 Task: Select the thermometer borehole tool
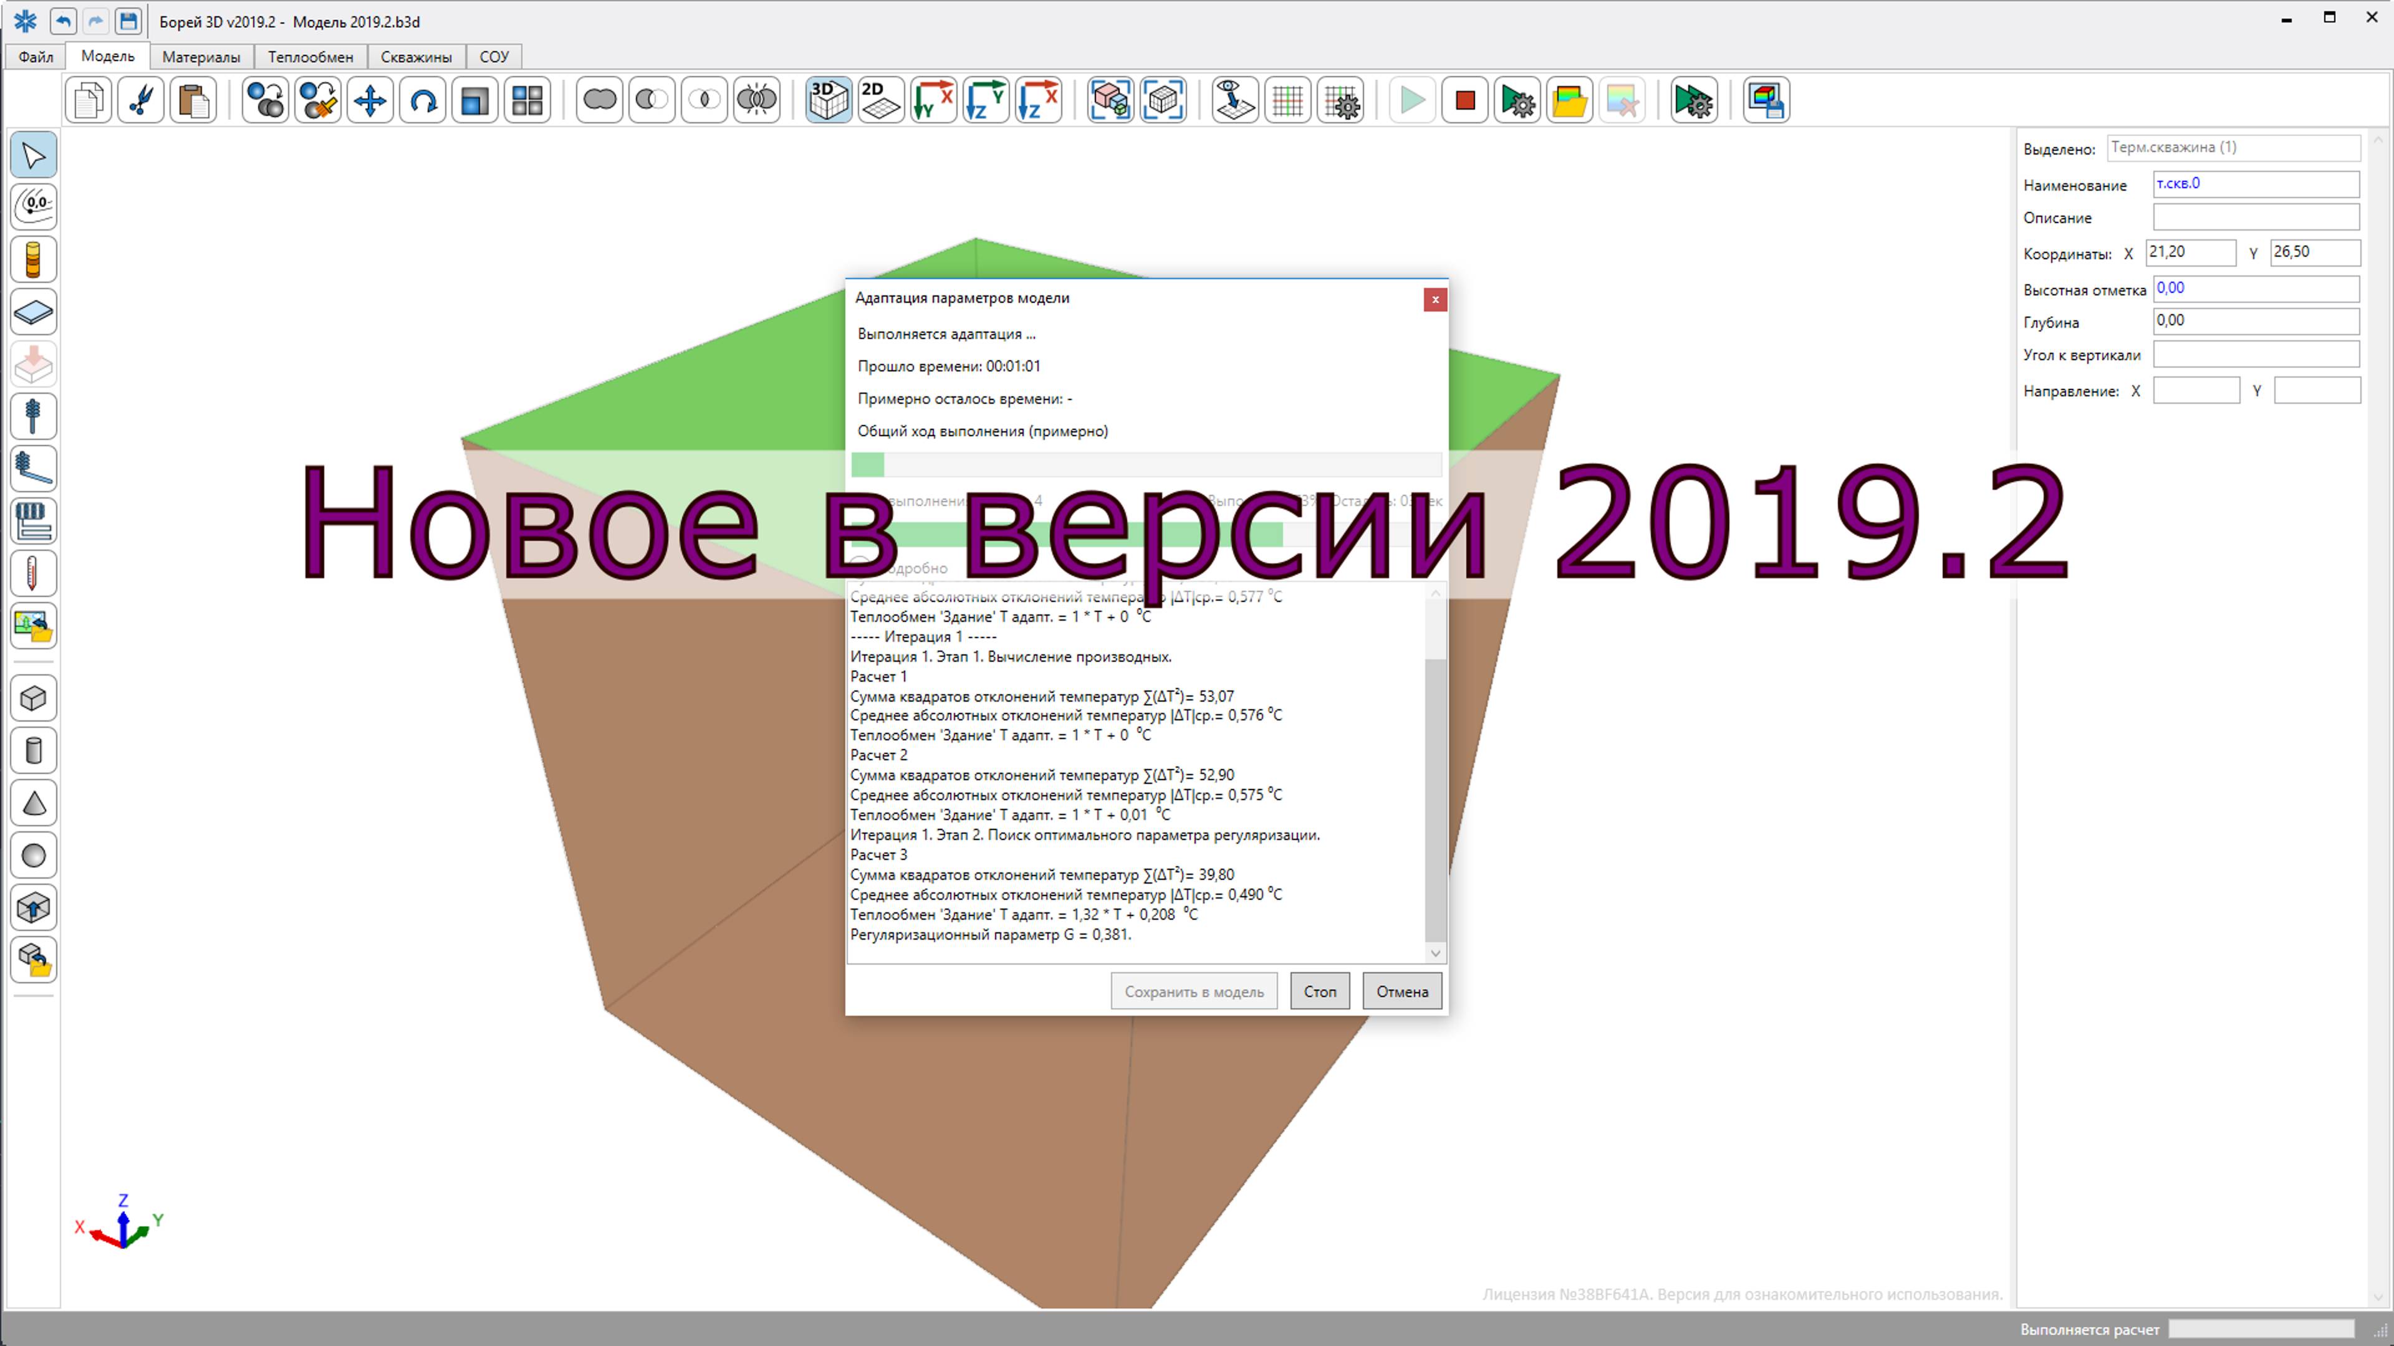pos(34,573)
